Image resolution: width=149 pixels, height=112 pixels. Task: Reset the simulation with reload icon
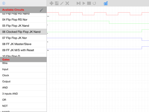point(94,3)
